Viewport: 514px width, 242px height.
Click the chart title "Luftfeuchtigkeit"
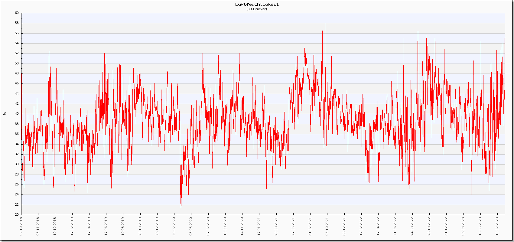click(x=257, y=4)
